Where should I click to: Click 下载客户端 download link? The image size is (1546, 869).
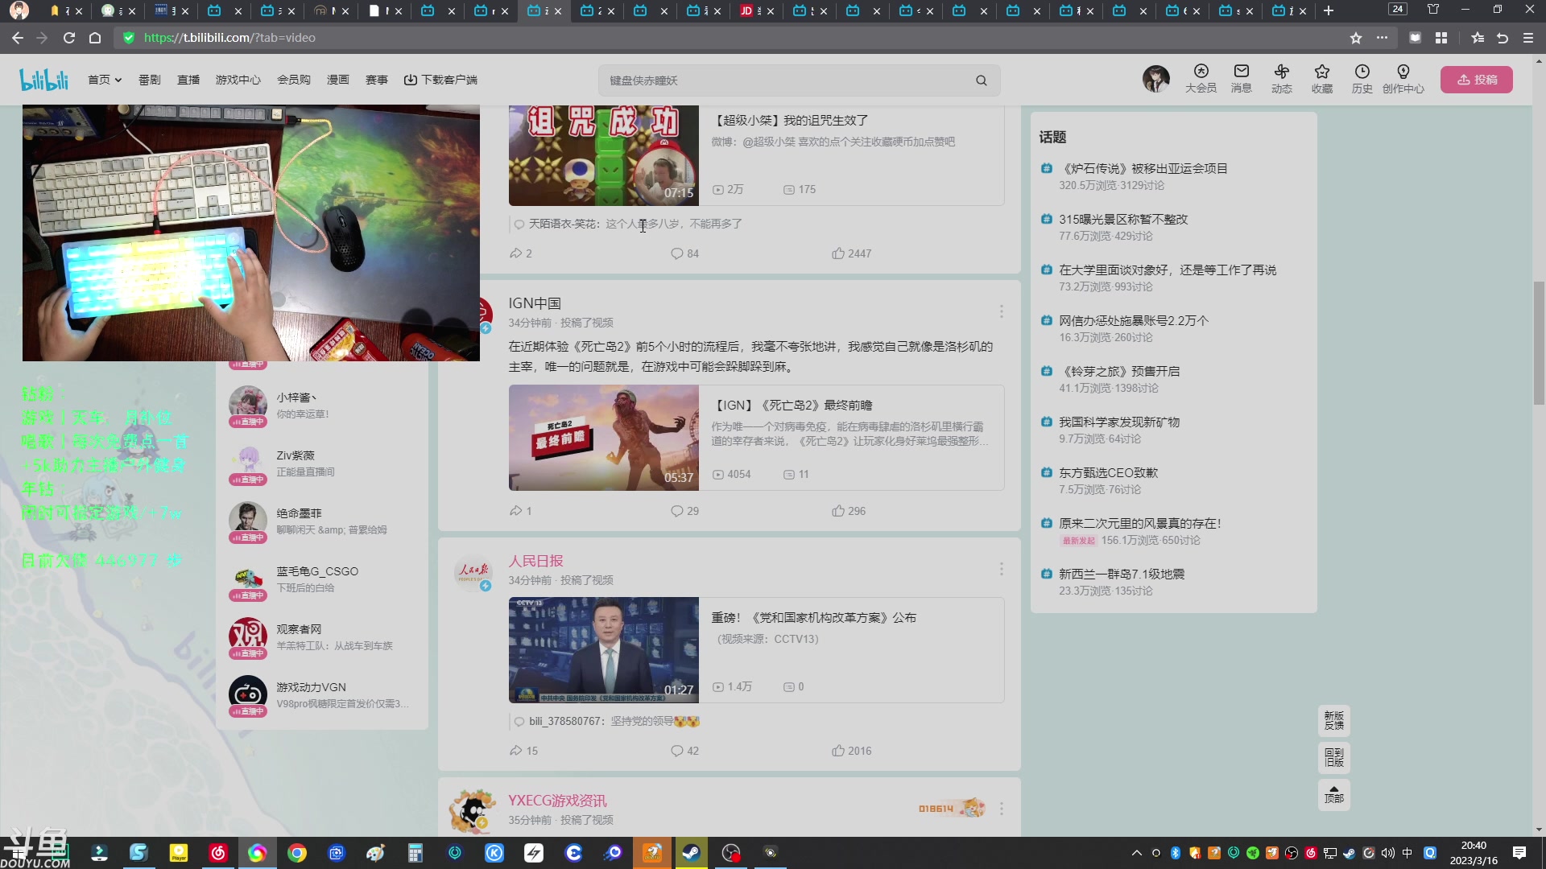tap(440, 80)
